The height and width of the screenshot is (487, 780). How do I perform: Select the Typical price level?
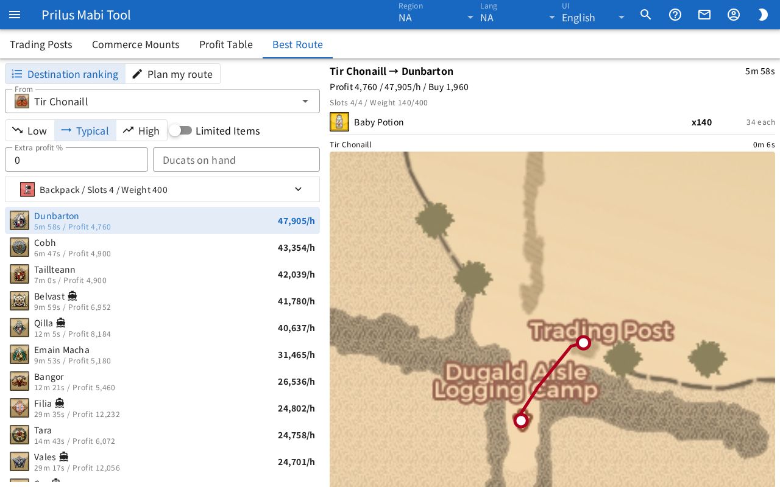(x=85, y=130)
